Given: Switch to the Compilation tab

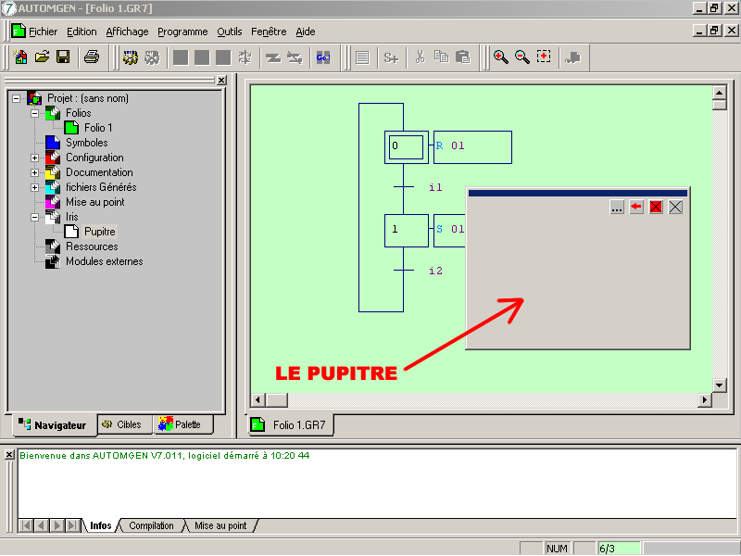Looking at the screenshot, I should click(151, 525).
